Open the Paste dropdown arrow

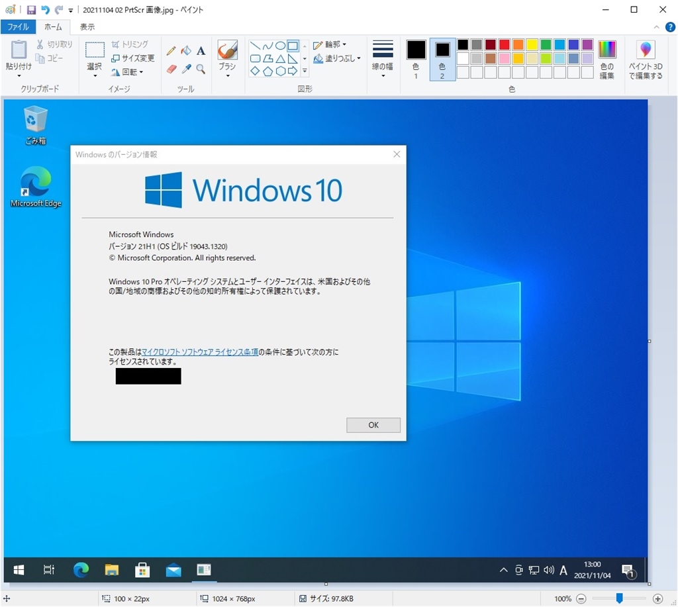point(19,75)
